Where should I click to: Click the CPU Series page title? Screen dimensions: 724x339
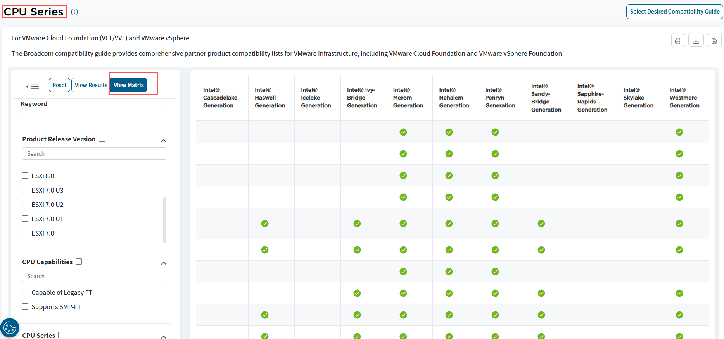[34, 12]
